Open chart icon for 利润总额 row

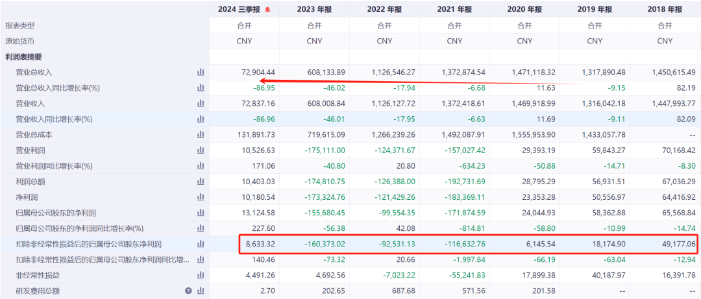click(x=201, y=181)
